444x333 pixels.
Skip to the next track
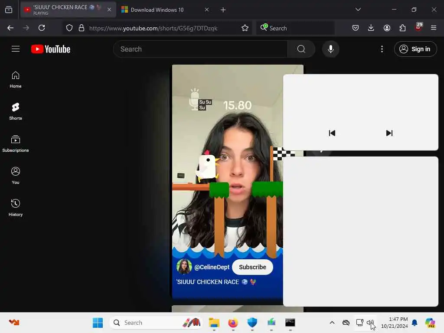pyautogui.click(x=389, y=133)
